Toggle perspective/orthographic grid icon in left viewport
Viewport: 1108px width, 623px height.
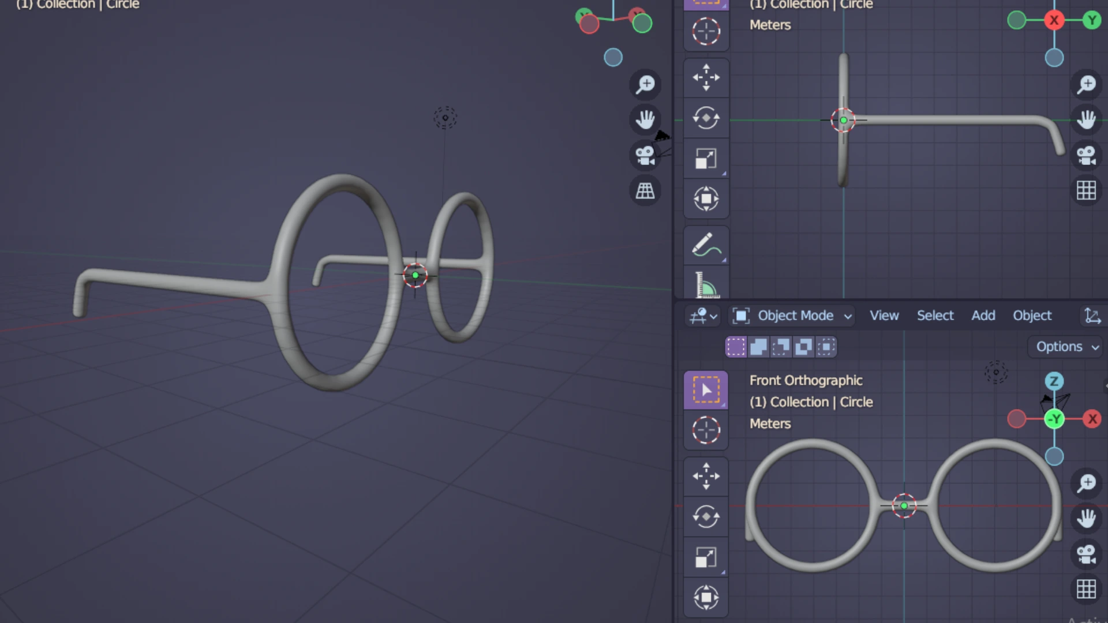(x=645, y=191)
